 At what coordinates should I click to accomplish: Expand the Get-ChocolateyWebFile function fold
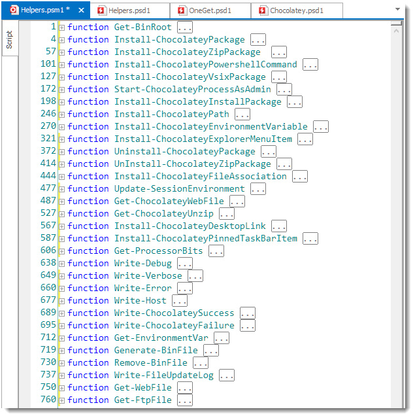coord(62,201)
